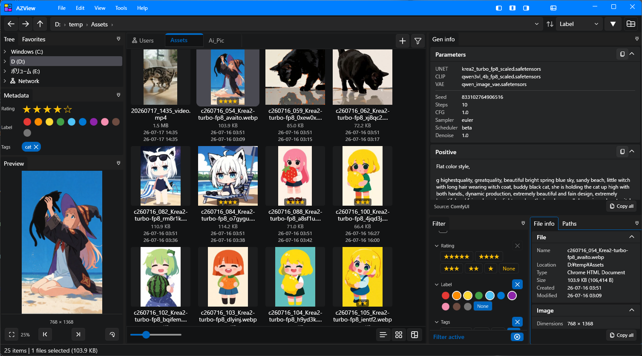The image size is (642, 356).
Task: Open the Label sort-by dropdown
Action: (x=579, y=24)
